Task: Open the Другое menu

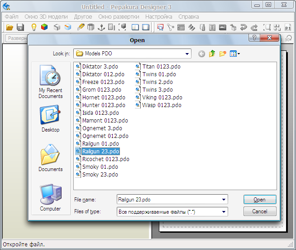Action: click(83, 17)
